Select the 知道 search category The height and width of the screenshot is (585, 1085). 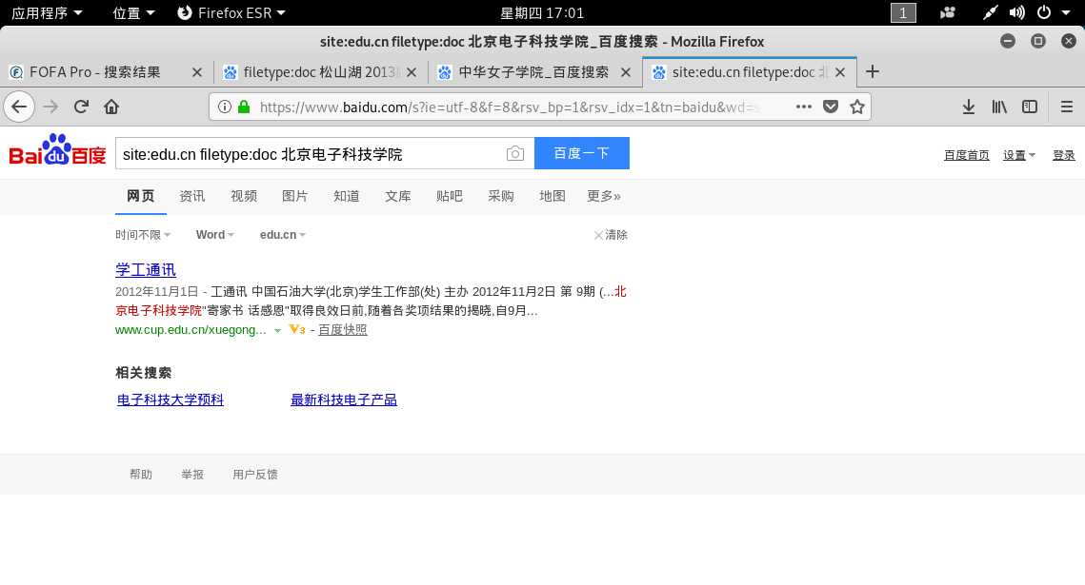coord(346,196)
